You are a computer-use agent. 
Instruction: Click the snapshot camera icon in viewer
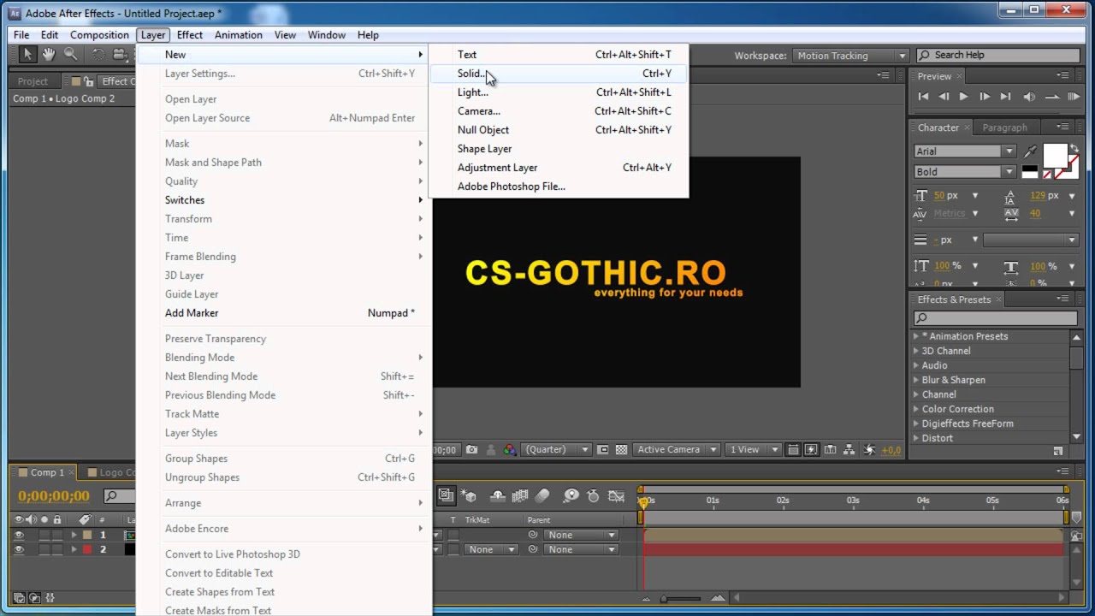(x=473, y=449)
